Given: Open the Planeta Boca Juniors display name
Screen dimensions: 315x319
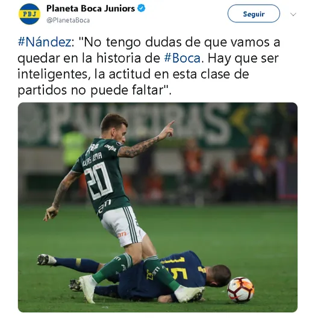Looking at the screenshot, I should click(90, 8).
